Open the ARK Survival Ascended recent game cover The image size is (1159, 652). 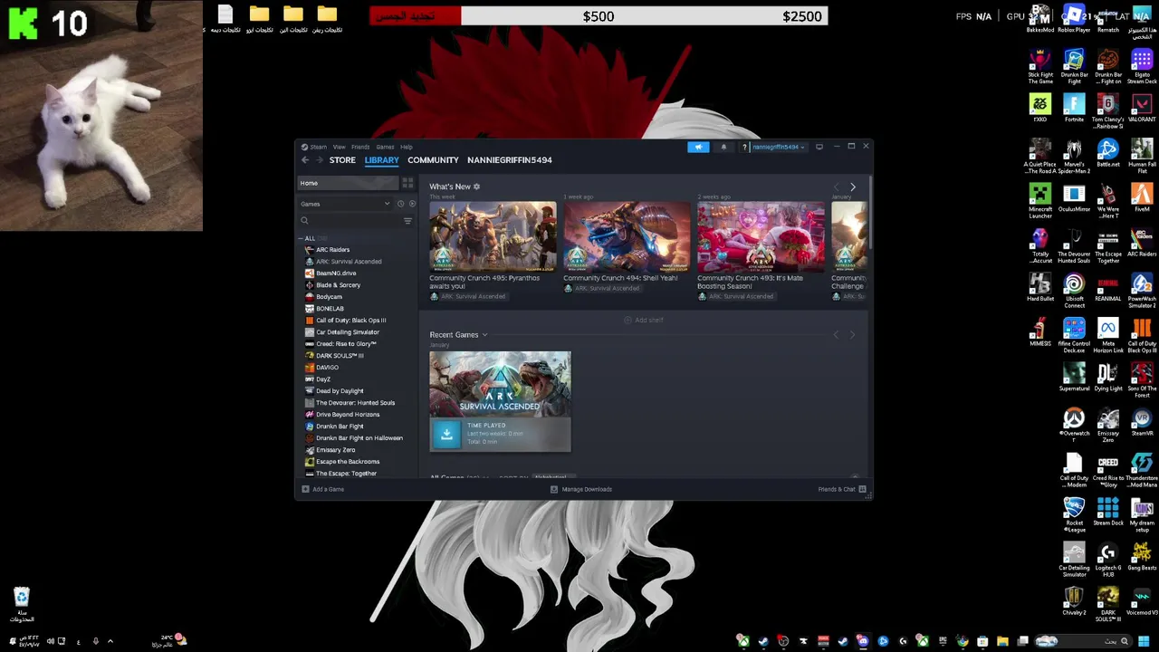pyautogui.click(x=500, y=384)
